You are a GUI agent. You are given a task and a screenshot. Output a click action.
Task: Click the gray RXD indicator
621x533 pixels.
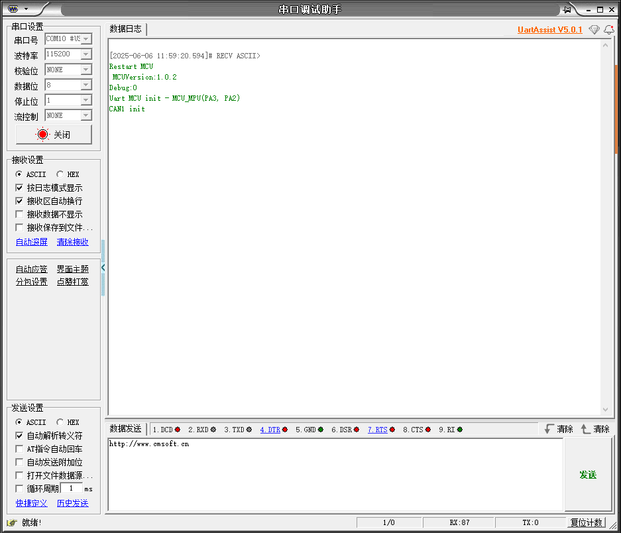point(213,430)
